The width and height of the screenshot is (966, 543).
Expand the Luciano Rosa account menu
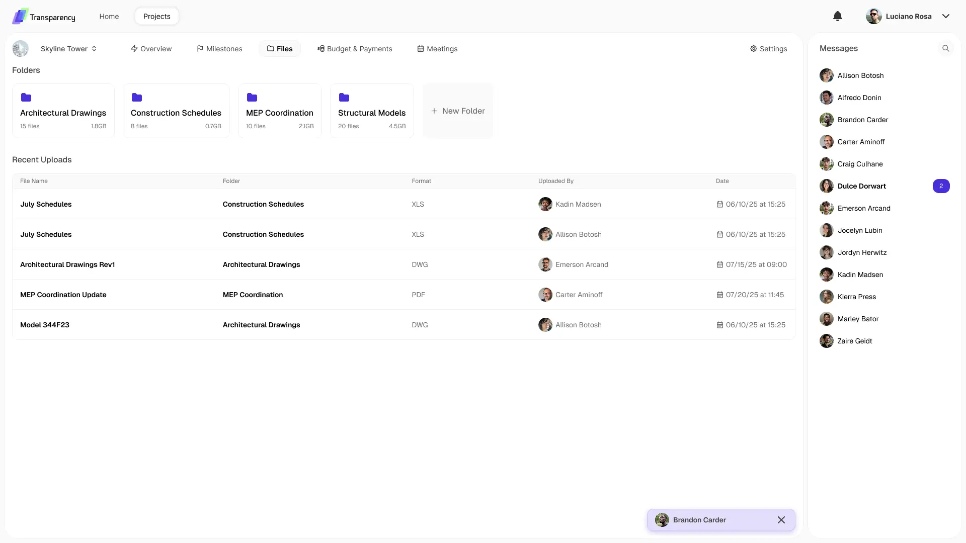click(x=946, y=16)
